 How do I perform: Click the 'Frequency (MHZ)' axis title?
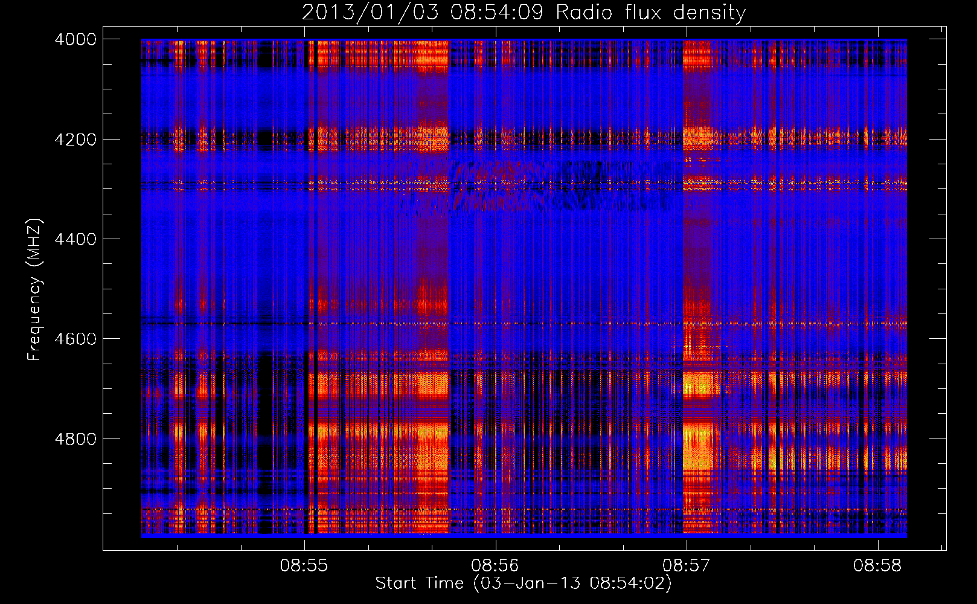[x=34, y=289]
